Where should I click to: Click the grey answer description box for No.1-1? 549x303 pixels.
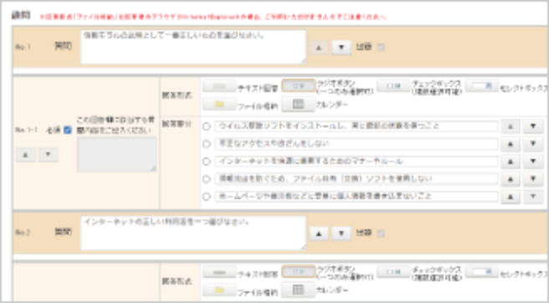point(117,155)
